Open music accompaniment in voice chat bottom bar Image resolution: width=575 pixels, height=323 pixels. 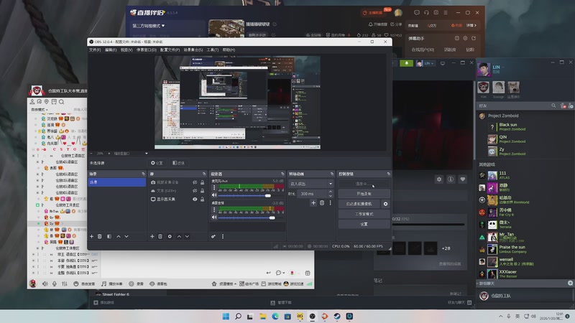pyautogui.click(x=112, y=284)
